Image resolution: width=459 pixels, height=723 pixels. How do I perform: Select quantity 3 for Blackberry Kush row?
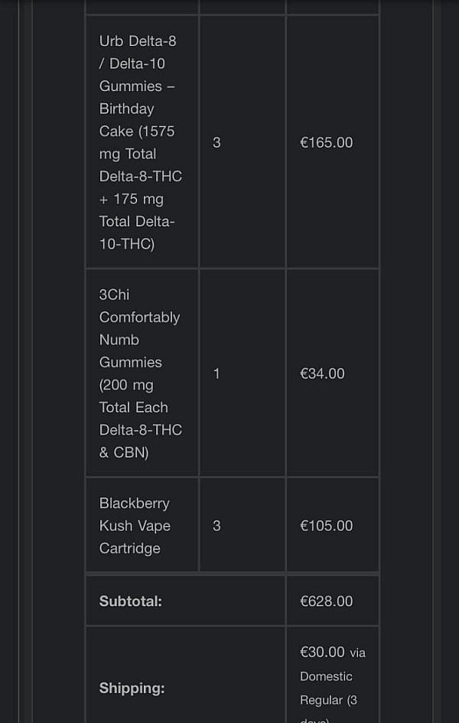click(216, 526)
